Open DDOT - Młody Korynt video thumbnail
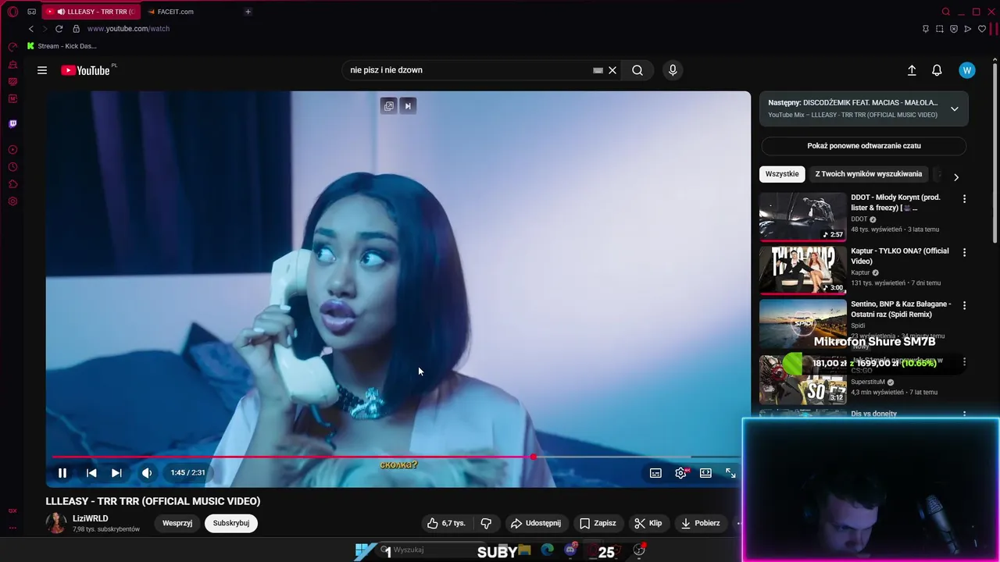 (802, 216)
